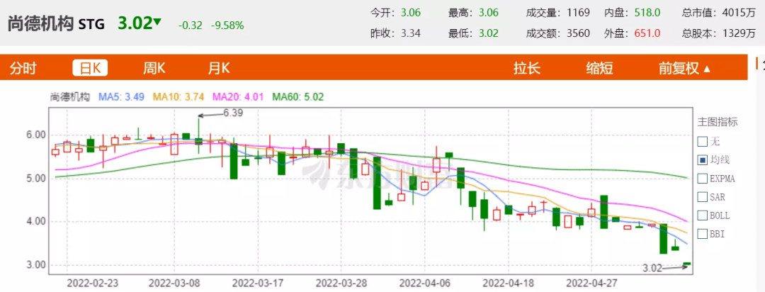Click the 5.00 price axis label
The image size is (765, 292).
point(35,178)
